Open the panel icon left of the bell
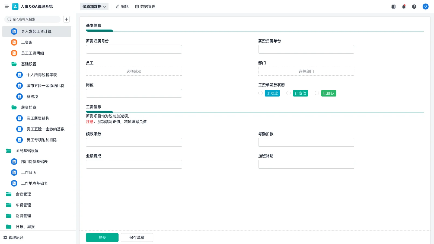The width and height of the screenshot is (434, 244). click(x=394, y=7)
